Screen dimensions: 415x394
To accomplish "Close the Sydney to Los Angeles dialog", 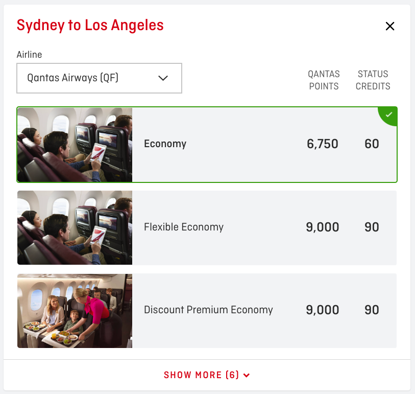I will pos(390,26).
